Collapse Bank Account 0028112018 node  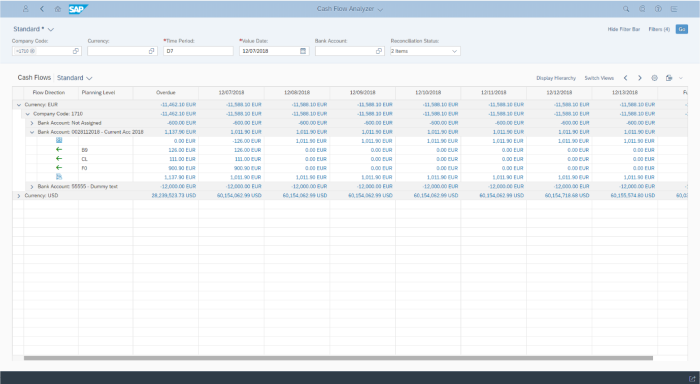32,132
